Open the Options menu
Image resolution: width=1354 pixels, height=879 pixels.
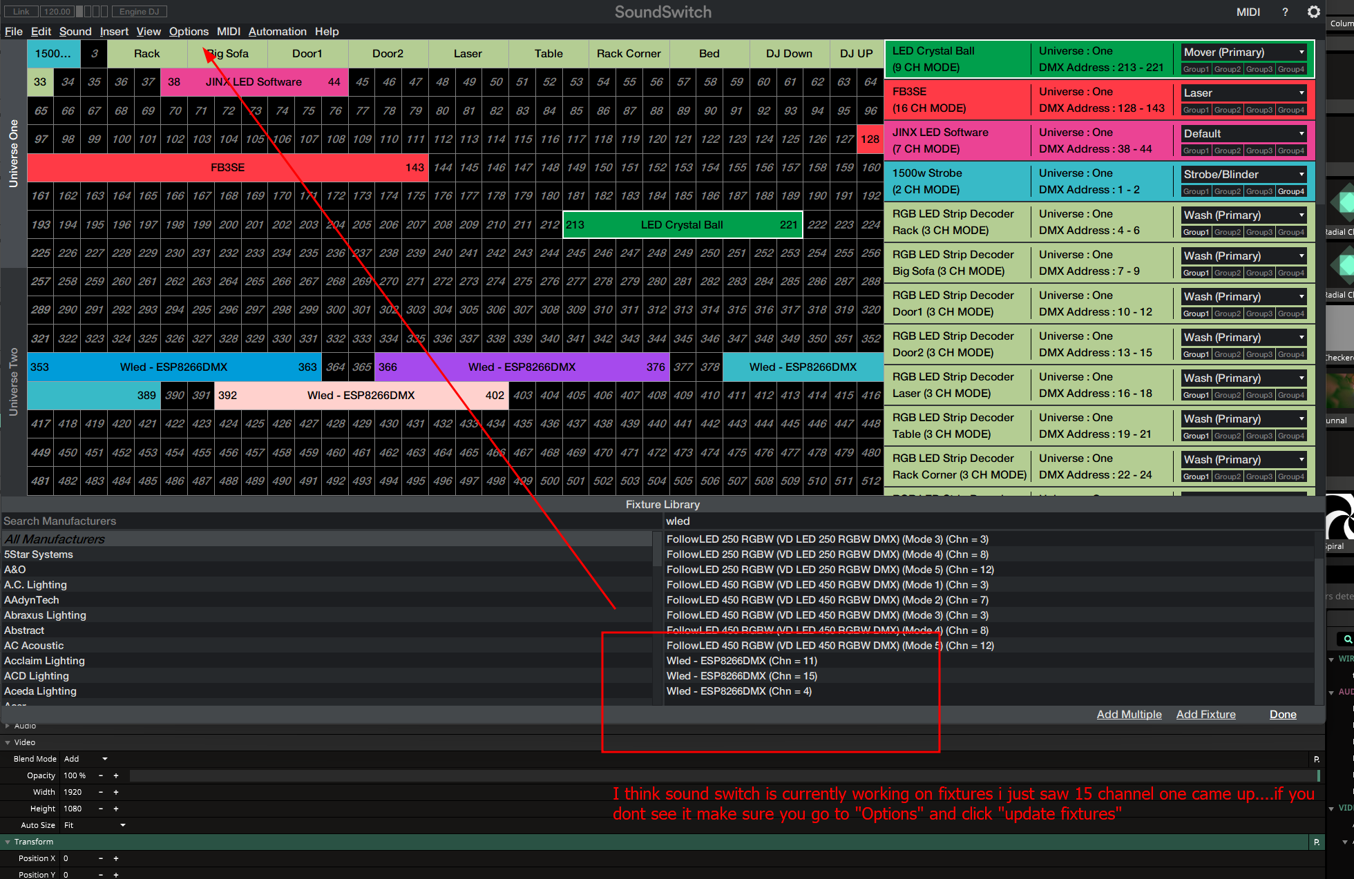click(x=189, y=32)
